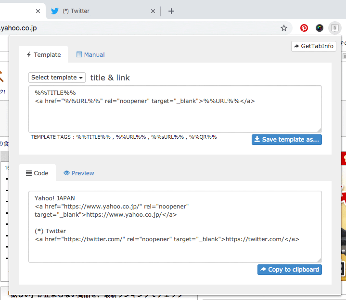Open the Manual tab
Viewport: 346px width, 300px height.
point(90,54)
